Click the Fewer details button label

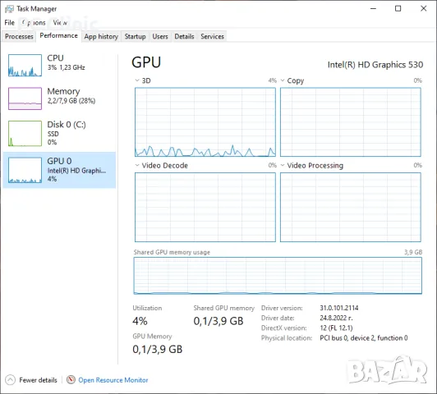(x=38, y=380)
